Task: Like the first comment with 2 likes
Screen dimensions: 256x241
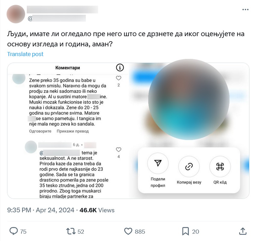Action: 119,78
